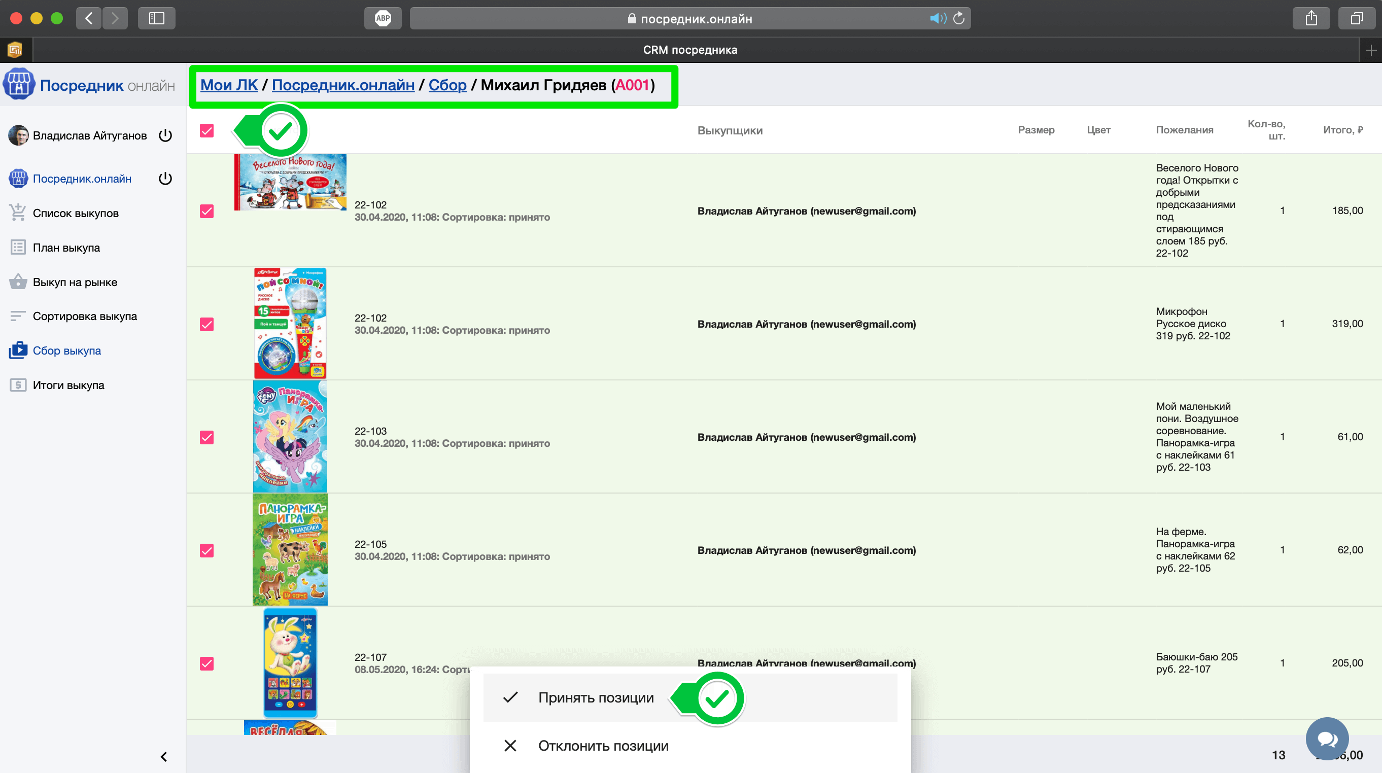The width and height of the screenshot is (1382, 773).
Task: Toggle the select-all checkbox in header
Action: 206,130
